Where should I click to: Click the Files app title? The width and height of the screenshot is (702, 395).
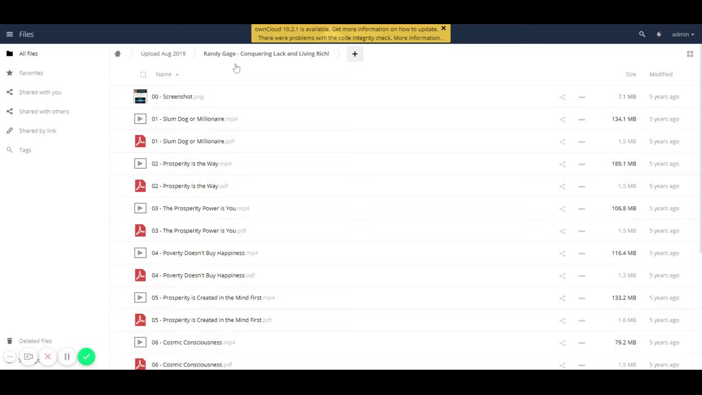pyautogui.click(x=26, y=34)
